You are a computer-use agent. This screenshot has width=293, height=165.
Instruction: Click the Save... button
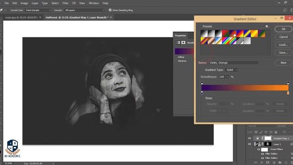283,53
